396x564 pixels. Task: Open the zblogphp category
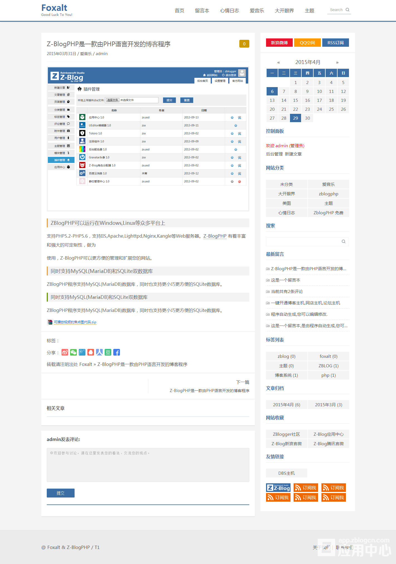328,194
